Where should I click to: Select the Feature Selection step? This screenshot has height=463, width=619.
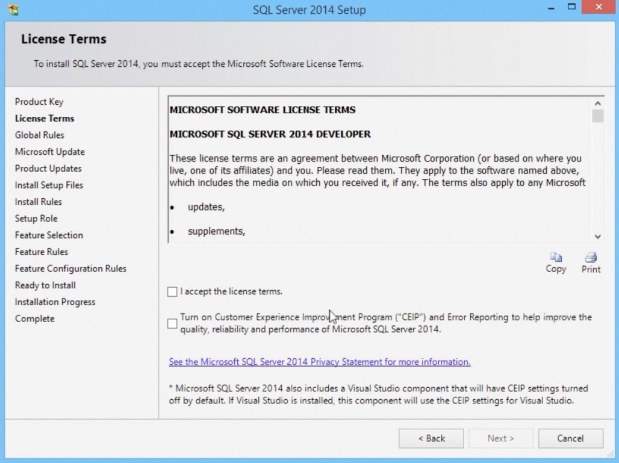pos(49,235)
